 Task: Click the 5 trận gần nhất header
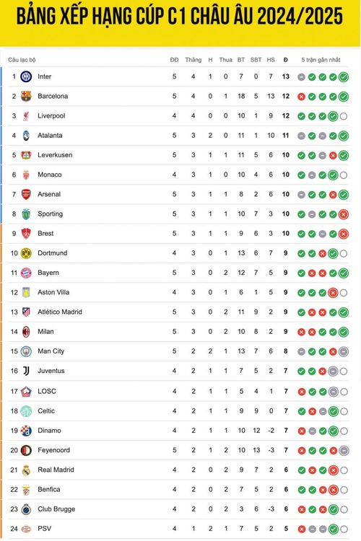tap(321, 60)
